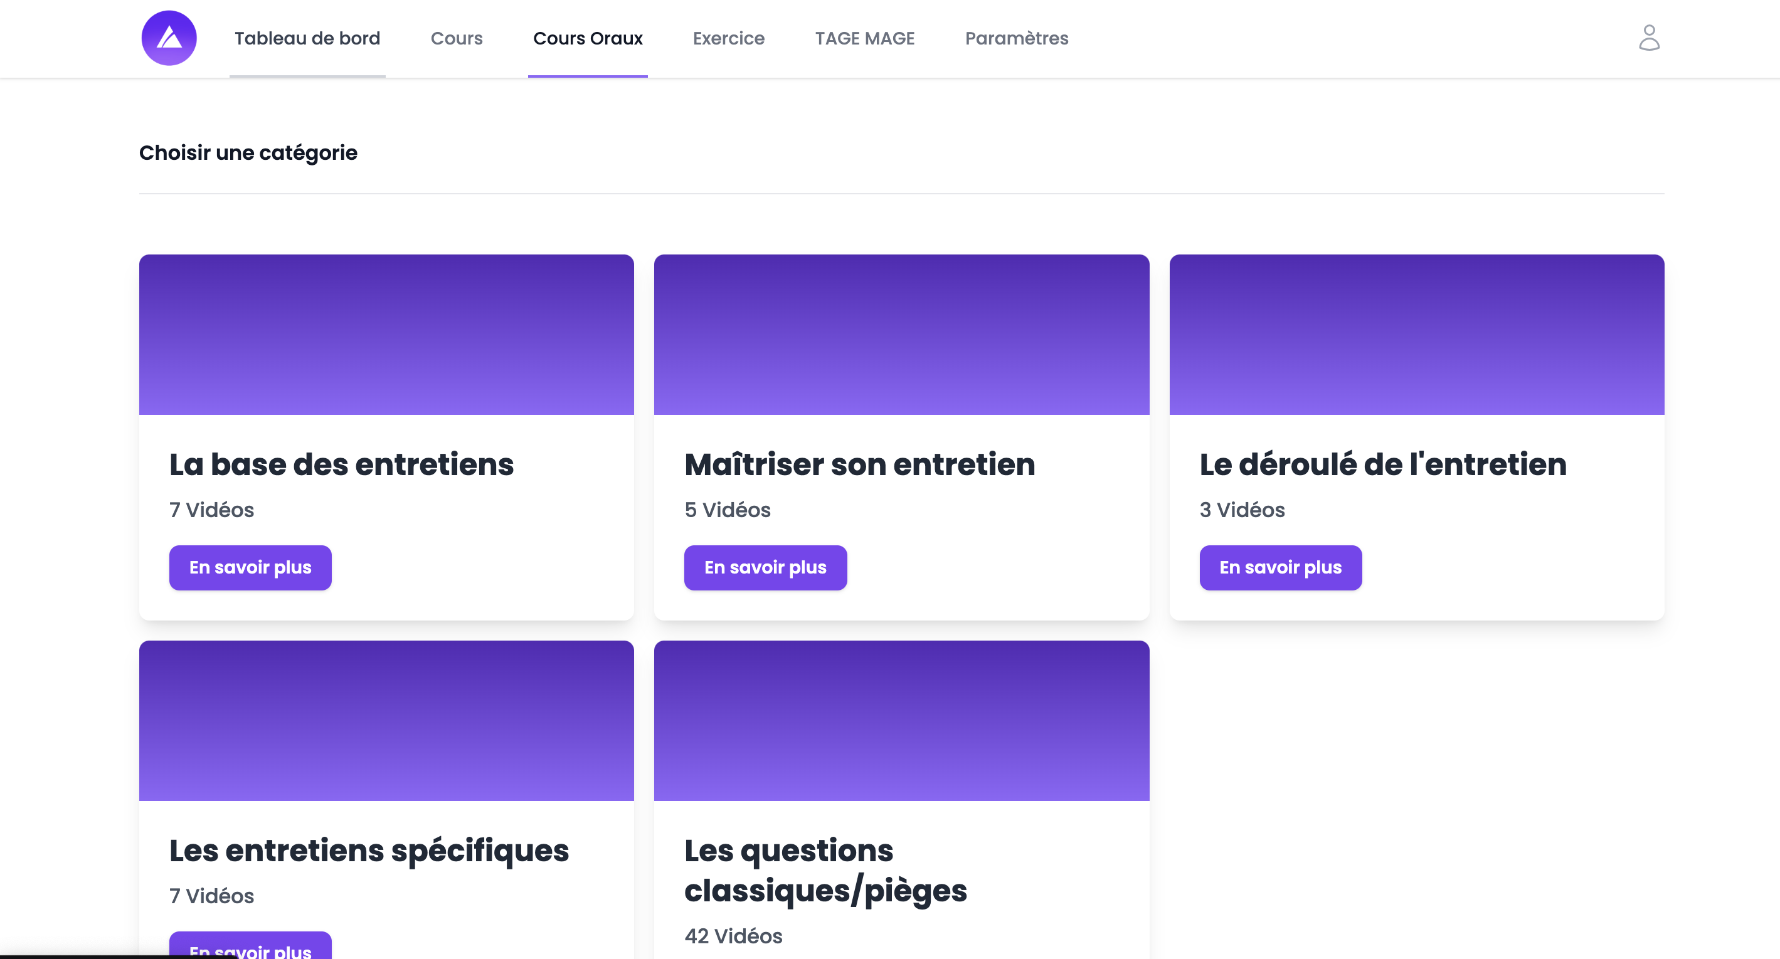Click the Choisir une catégorie heading
Viewport: 1780px width, 959px height.
click(248, 152)
